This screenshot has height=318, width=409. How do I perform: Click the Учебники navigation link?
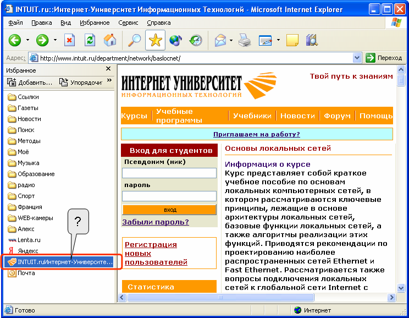pyautogui.click(x=252, y=116)
